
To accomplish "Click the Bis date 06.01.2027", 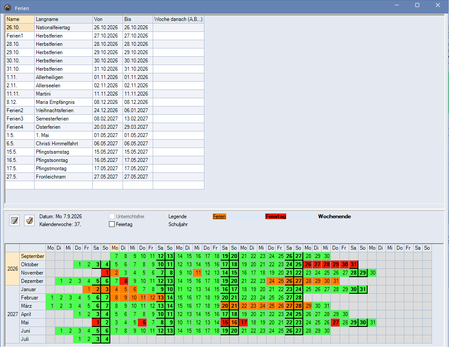I will (138, 110).
